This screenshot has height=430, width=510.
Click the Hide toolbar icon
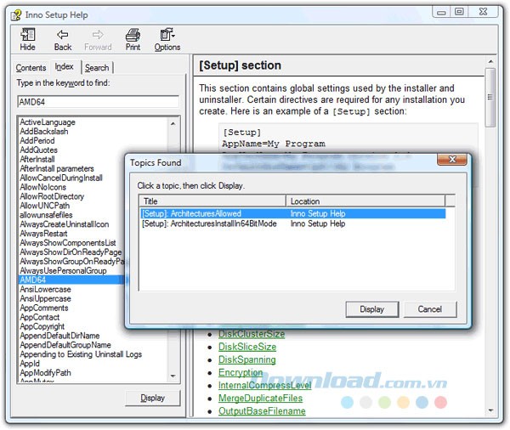pos(28,36)
